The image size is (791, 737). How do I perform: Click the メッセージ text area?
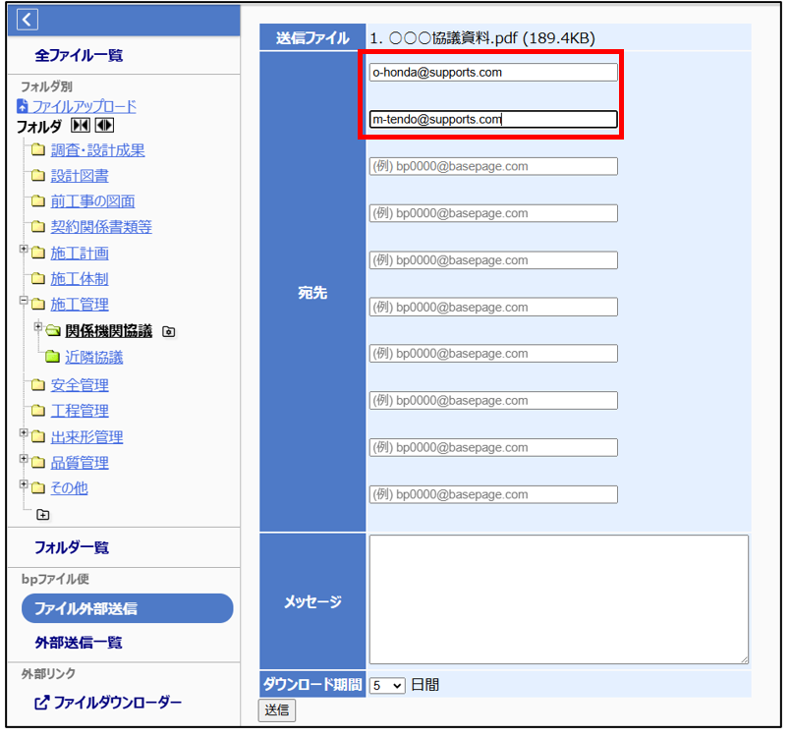click(558, 598)
